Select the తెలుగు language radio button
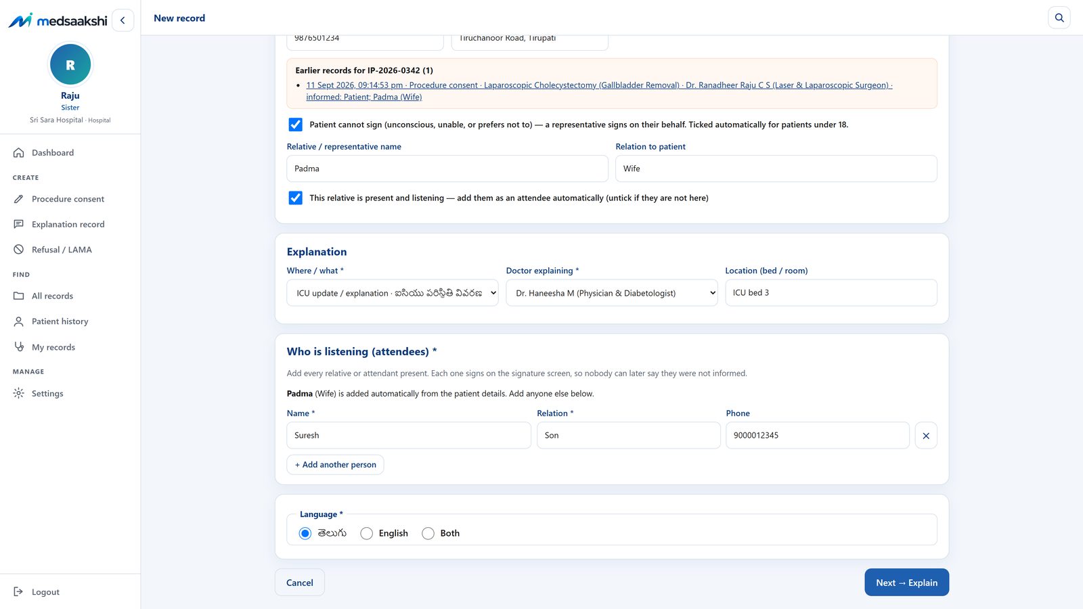This screenshot has height=609, width=1083. tap(305, 533)
